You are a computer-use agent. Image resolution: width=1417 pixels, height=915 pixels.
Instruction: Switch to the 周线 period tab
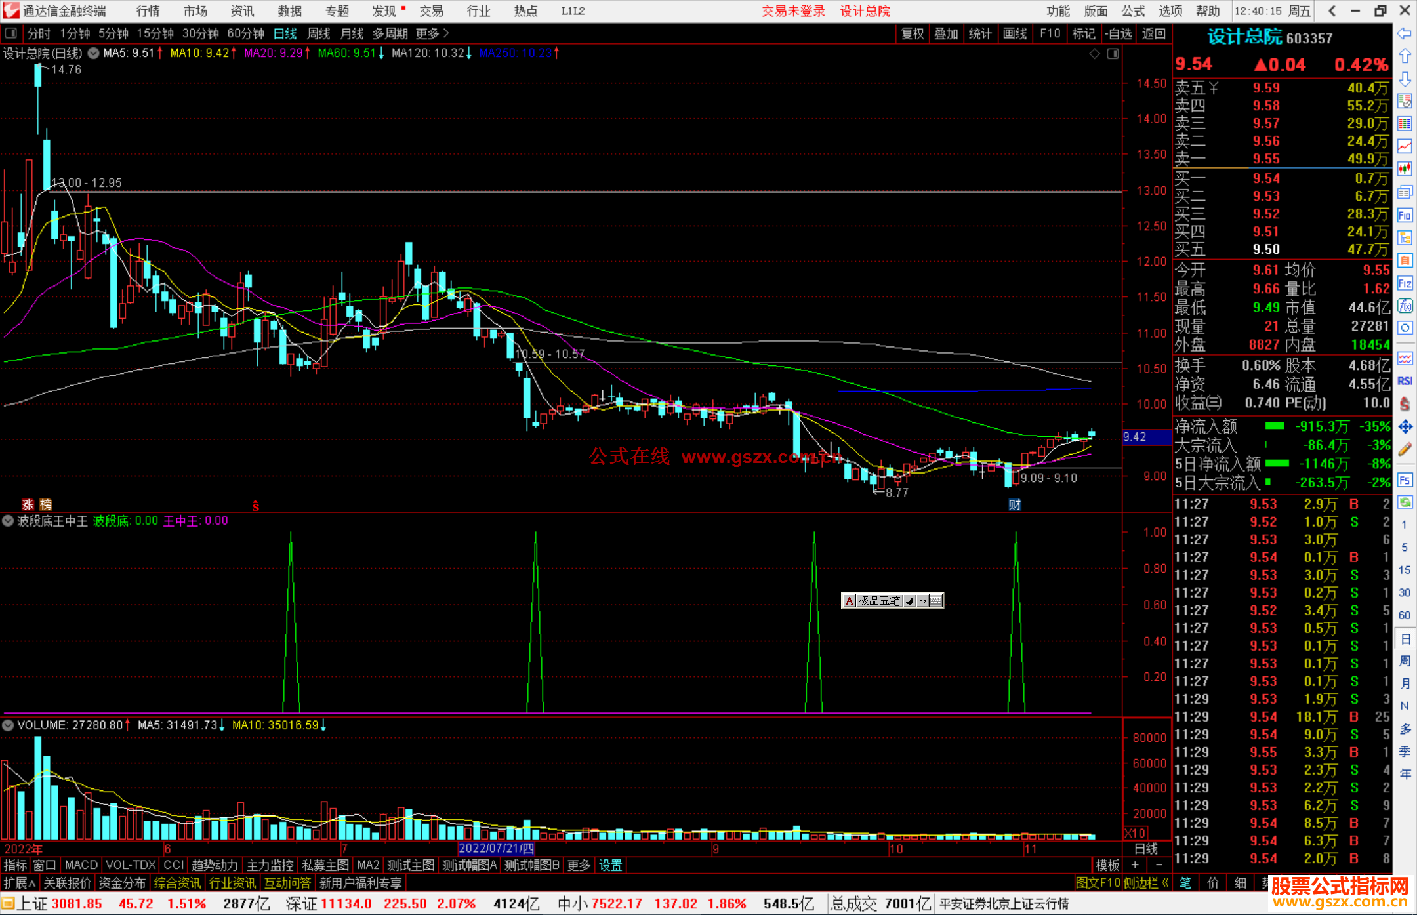click(319, 33)
